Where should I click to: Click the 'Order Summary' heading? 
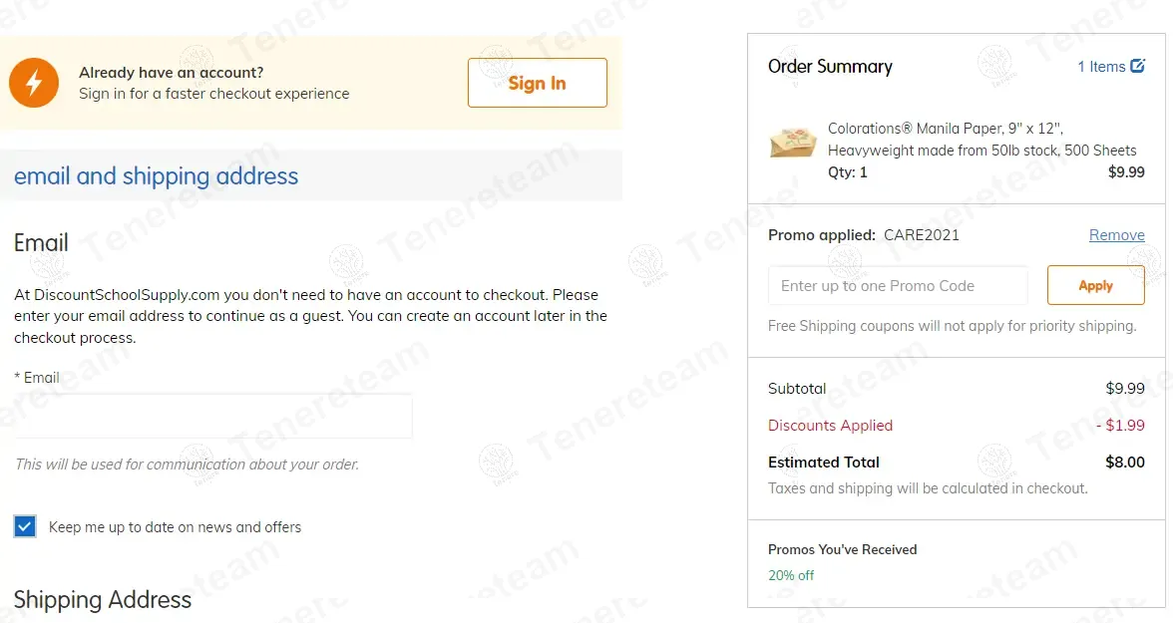point(830,67)
